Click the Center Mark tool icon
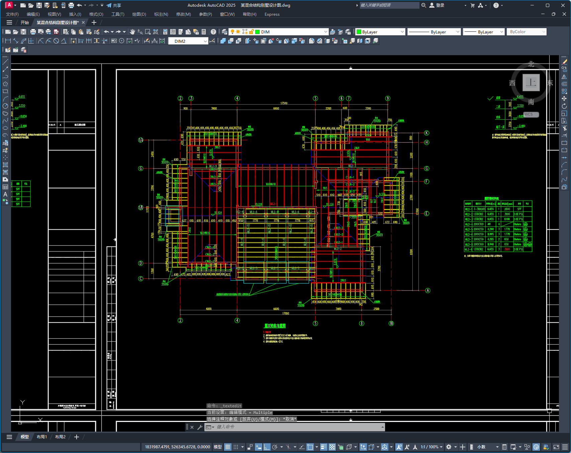The height and width of the screenshot is (453, 571). pyautogui.click(x=122, y=41)
